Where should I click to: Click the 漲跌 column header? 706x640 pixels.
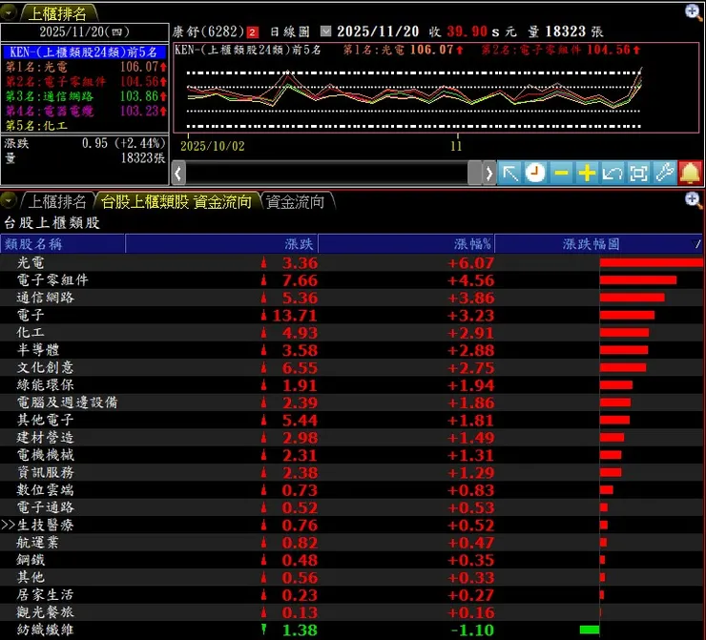tap(221, 244)
